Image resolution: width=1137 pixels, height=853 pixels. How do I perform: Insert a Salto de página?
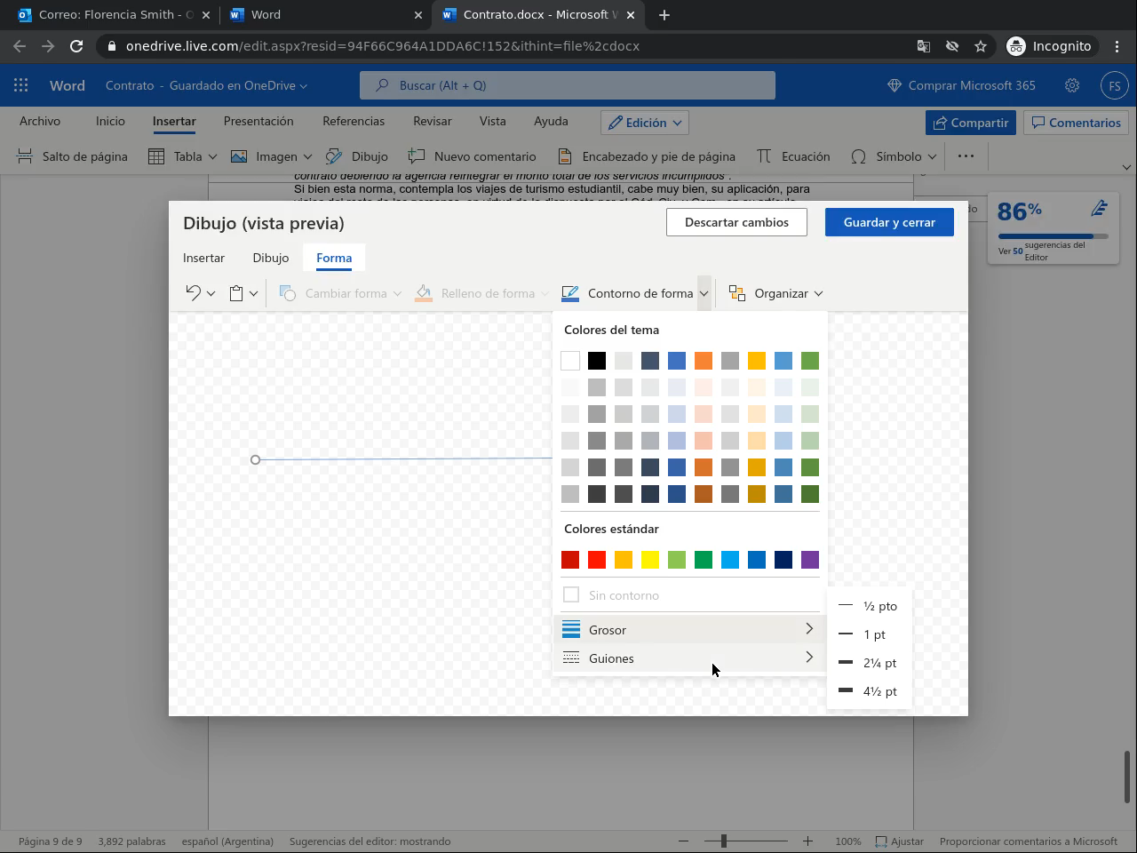pyautogui.click(x=73, y=156)
